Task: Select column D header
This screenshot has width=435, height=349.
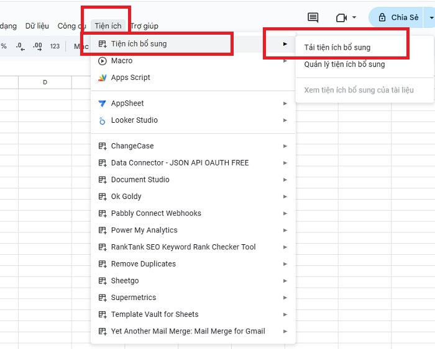Action: pyautogui.click(x=45, y=82)
